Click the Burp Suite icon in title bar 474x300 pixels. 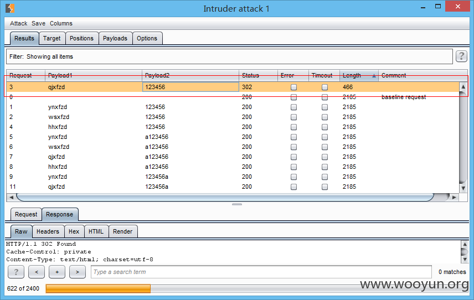[9, 8]
